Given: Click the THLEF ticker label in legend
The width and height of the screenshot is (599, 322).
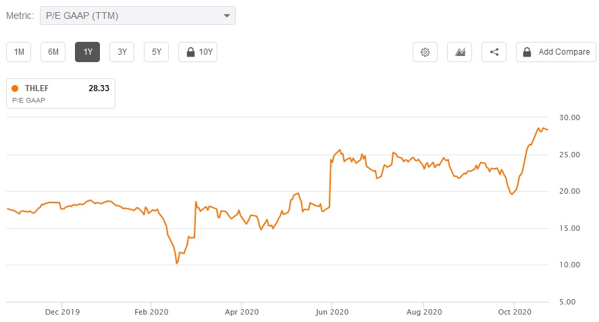Looking at the screenshot, I should pos(36,88).
